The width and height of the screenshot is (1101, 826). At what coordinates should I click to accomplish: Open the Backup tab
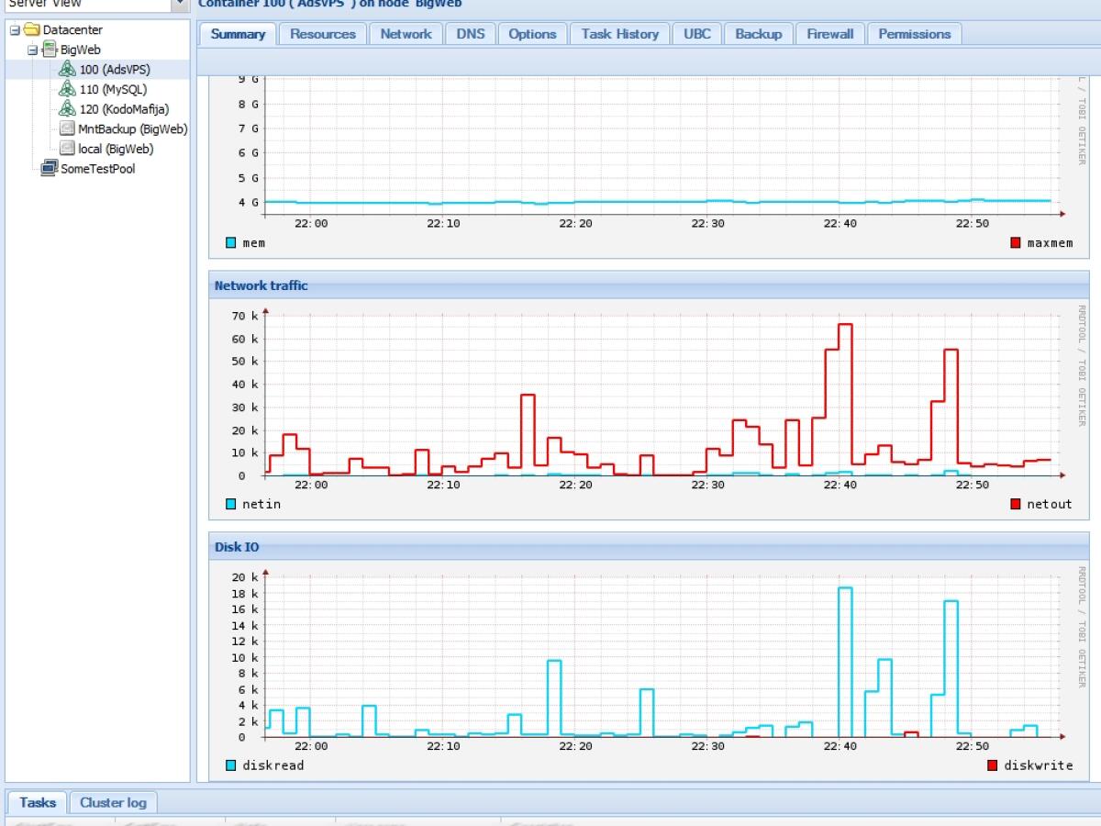point(758,34)
